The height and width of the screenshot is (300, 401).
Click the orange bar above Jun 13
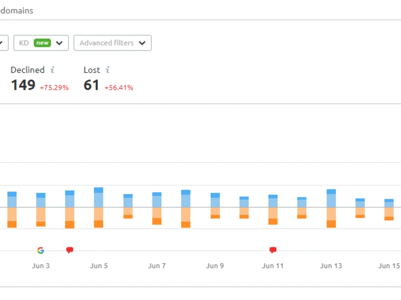[331, 217]
